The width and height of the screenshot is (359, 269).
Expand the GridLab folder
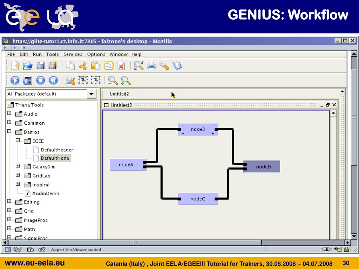(18, 175)
